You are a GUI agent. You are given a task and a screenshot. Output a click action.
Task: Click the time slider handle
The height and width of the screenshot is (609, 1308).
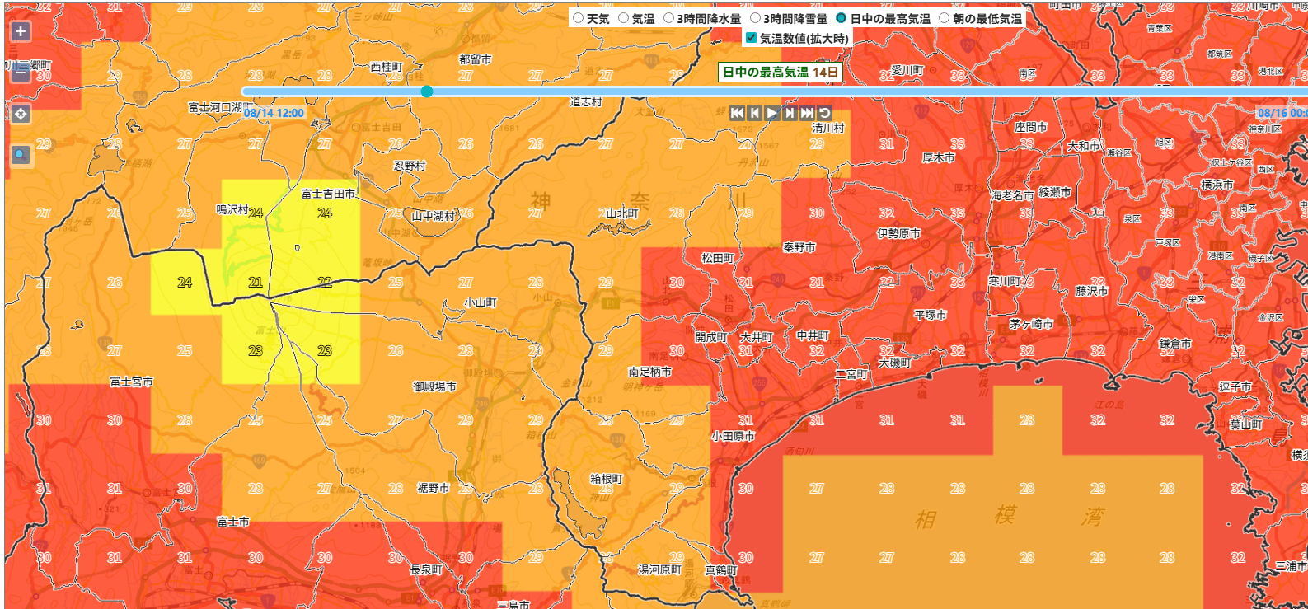point(427,91)
